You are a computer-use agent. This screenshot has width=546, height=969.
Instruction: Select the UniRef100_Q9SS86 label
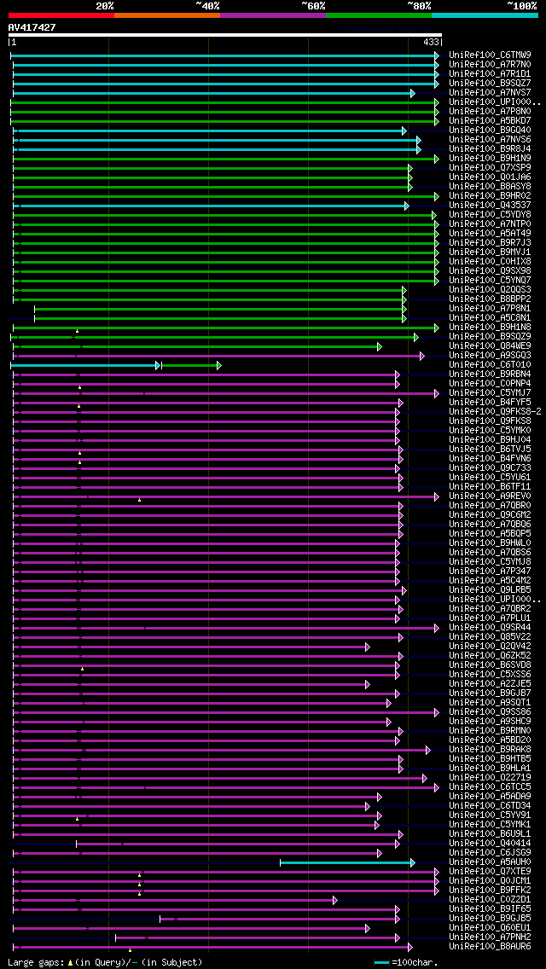click(x=490, y=712)
